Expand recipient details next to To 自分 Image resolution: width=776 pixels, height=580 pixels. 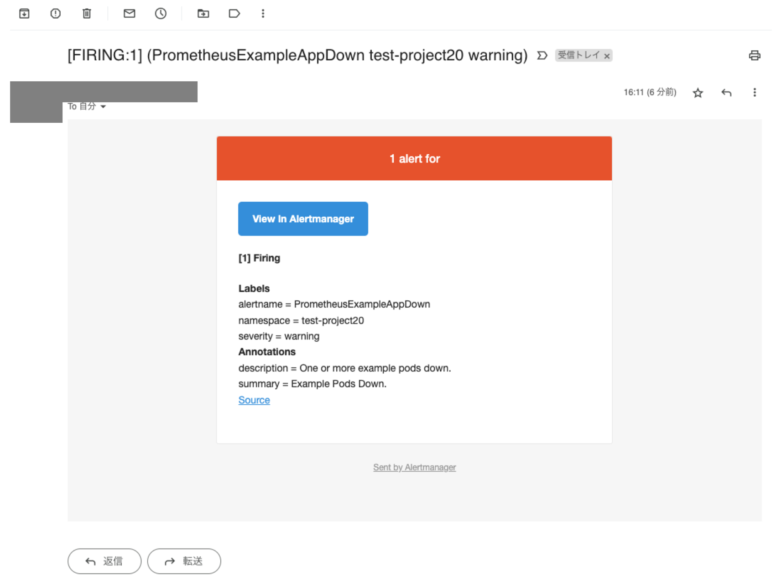pos(103,107)
